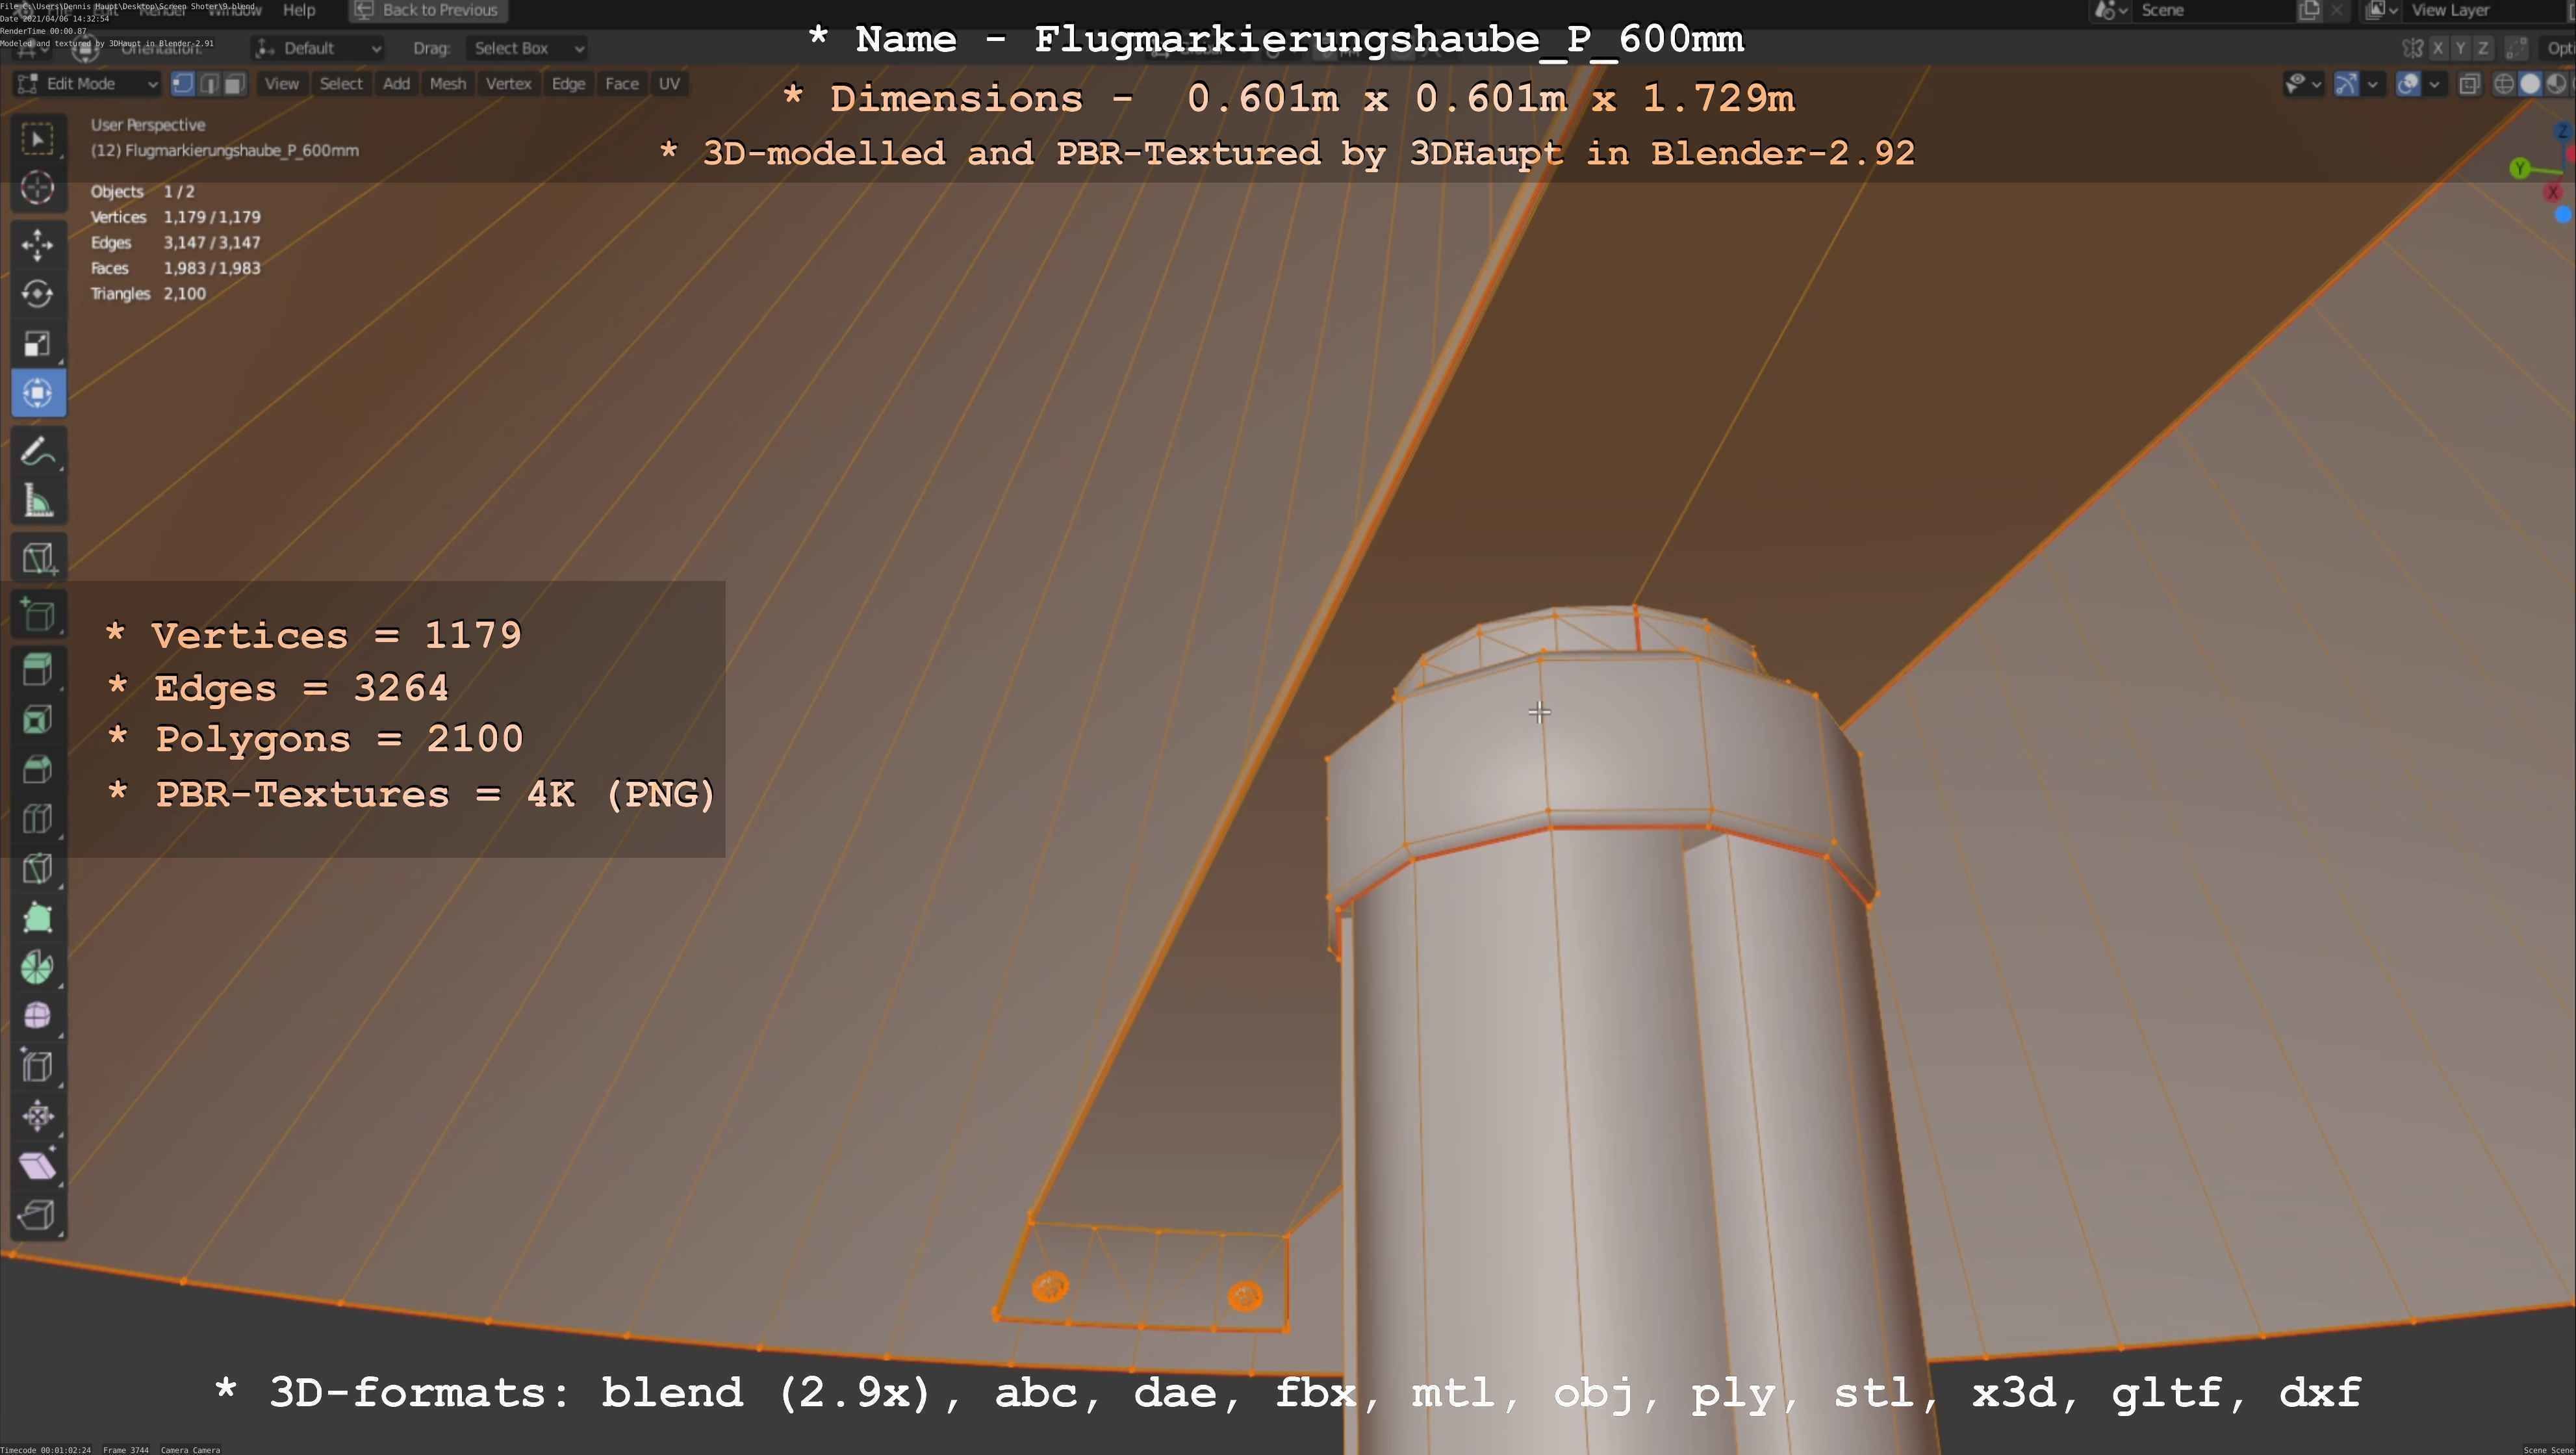Open the Add menu
This screenshot has width=2576, height=1455.
(396, 84)
